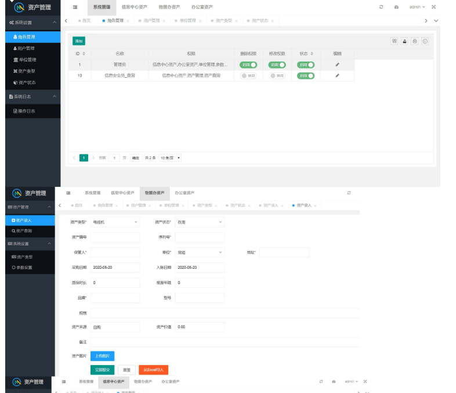Open the fullscreen icon beside admin
Image resolution: width=456 pixels, height=393 pixels.
click(x=433, y=7)
